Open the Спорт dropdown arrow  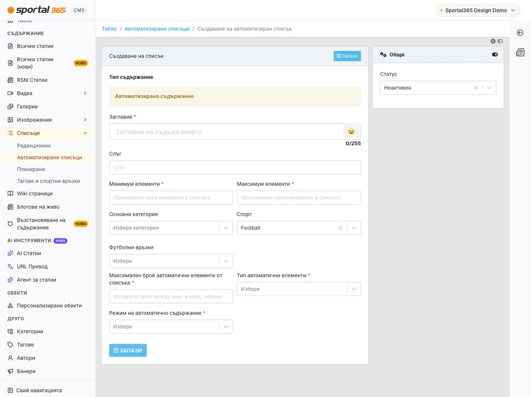pyautogui.click(x=354, y=228)
